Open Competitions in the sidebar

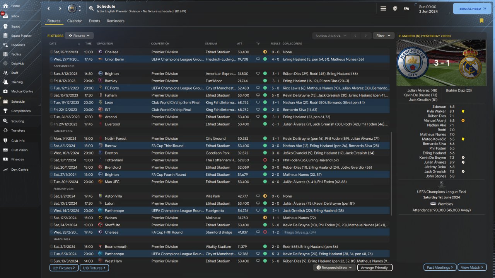tap(20, 111)
